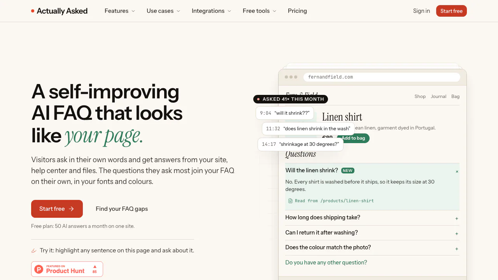
Task: Click the Sign in link
Action: 421,11
